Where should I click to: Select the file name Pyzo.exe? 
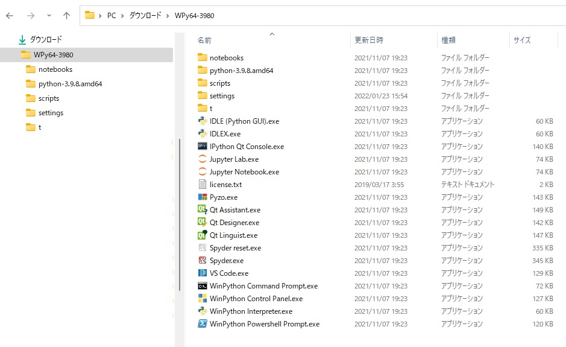tap(224, 197)
